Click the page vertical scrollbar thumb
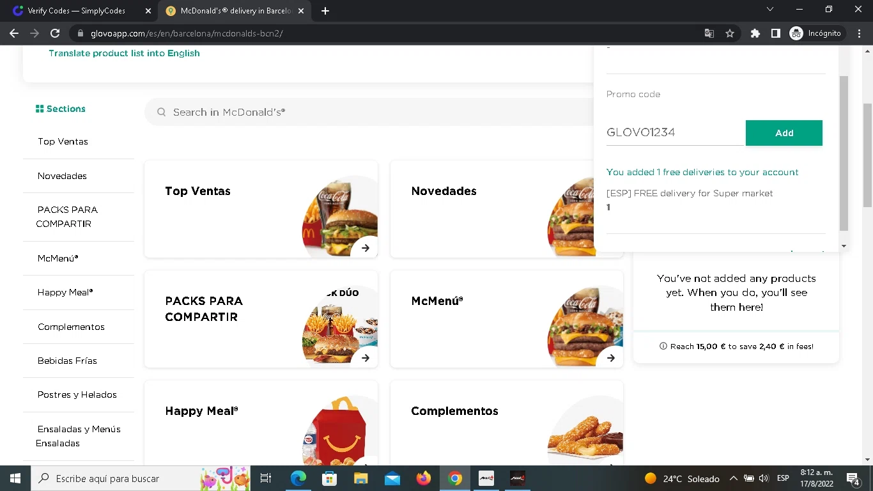The width and height of the screenshot is (873, 491). pyautogui.click(x=867, y=155)
